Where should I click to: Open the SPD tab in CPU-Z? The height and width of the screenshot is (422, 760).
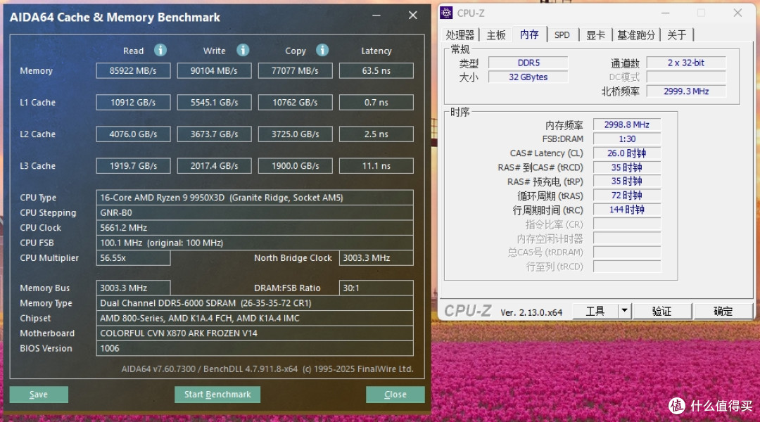coord(562,35)
